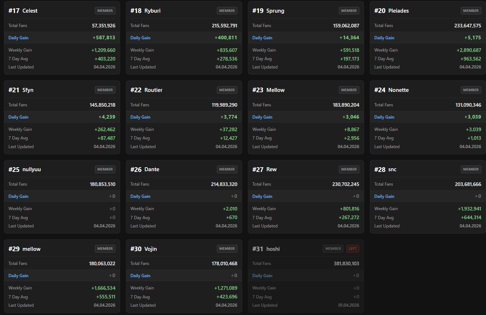Image resolution: width=486 pixels, height=315 pixels.
Task: Click the red LEFT badge on hoshi's card
Action: pyautogui.click(x=353, y=249)
